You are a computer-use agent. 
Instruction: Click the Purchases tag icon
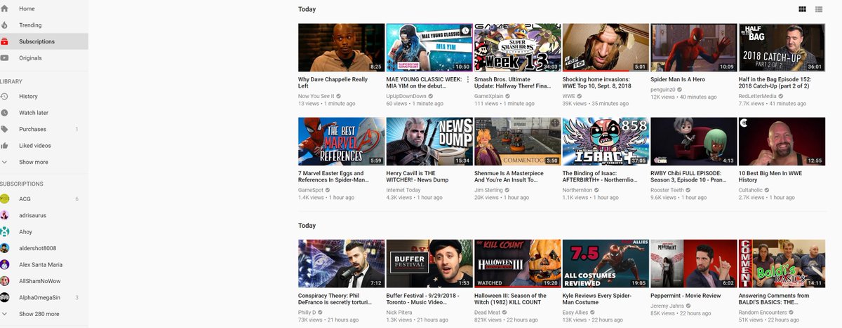5,129
